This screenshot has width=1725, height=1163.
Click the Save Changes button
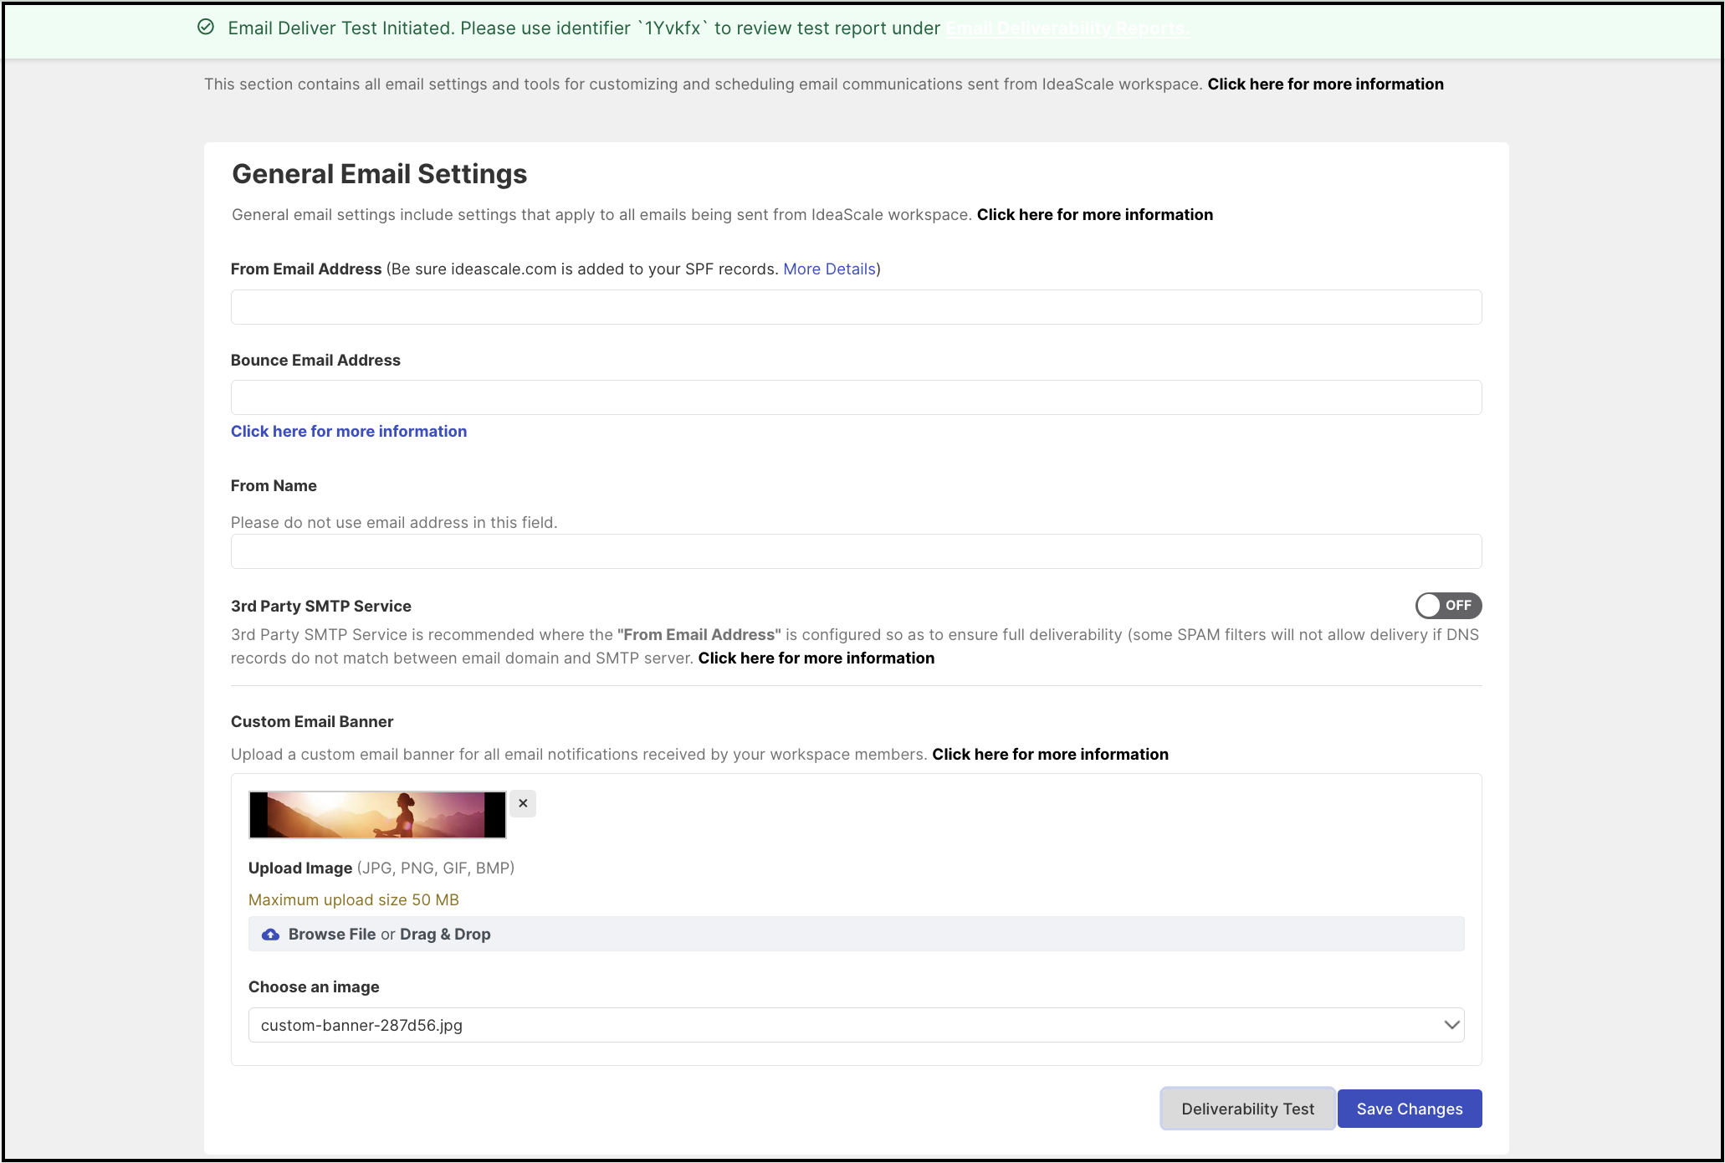(1410, 1109)
